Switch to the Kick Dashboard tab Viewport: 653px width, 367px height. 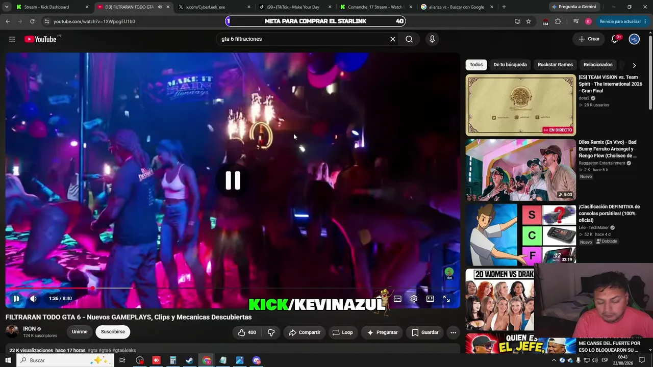tap(52, 7)
